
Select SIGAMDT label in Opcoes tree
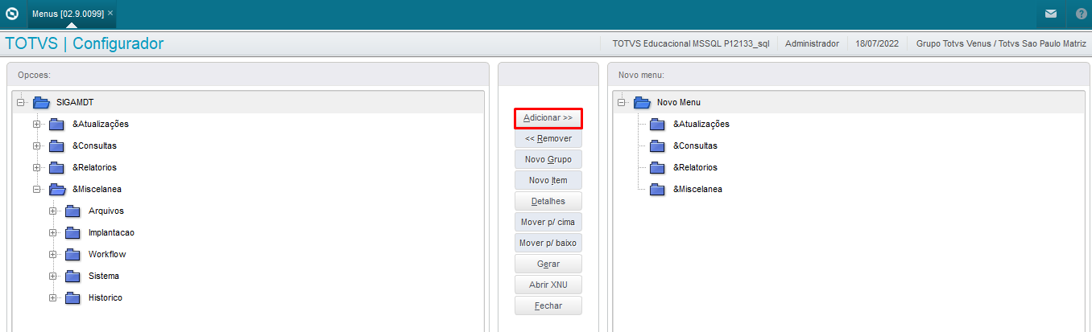(x=75, y=102)
